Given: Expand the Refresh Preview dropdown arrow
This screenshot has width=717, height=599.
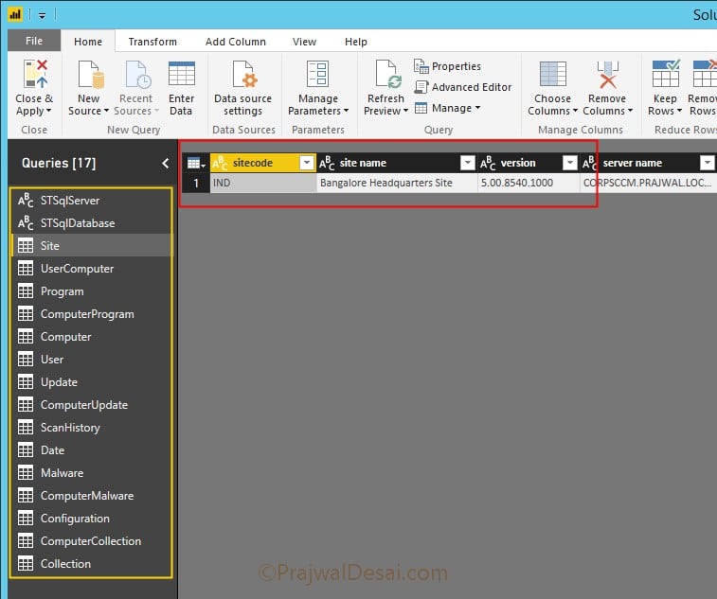Looking at the screenshot, I should 405,111.
